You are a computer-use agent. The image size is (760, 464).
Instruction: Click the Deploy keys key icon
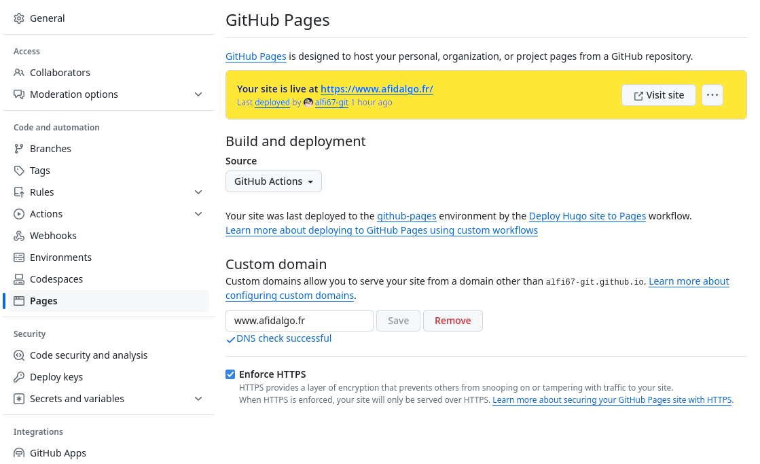[19, 377]
